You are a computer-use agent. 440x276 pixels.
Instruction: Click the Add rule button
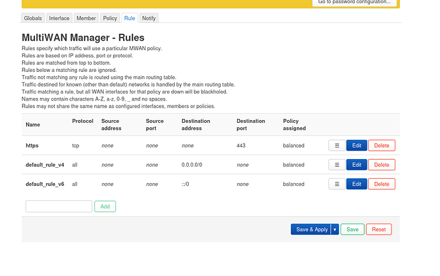pyautogui.click(x=105, y=207)
